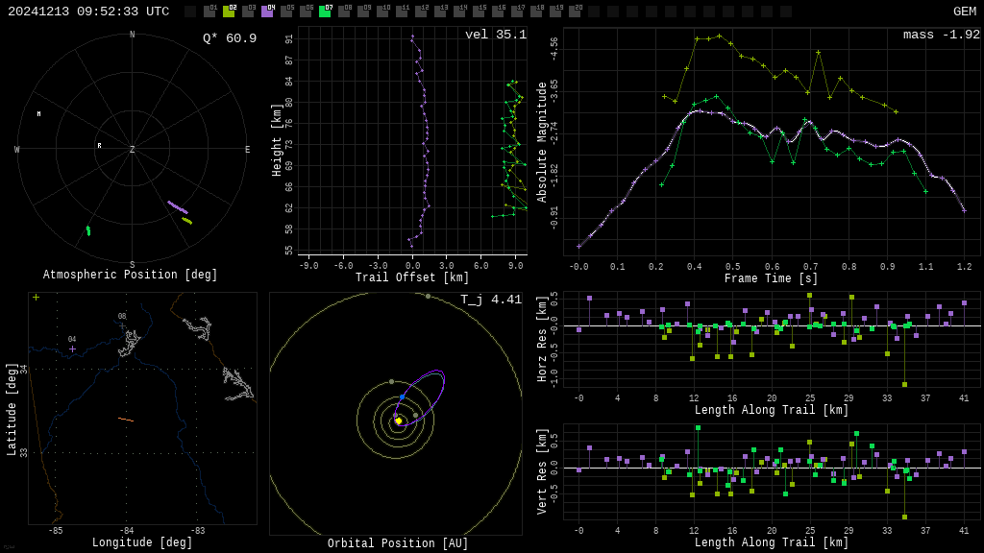Click the UTC timestamp at top left

click(88, 12)
